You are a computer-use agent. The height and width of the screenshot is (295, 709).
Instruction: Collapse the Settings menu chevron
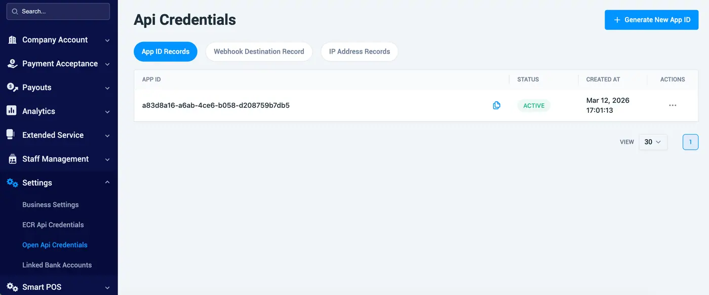(x=107, y=183)
